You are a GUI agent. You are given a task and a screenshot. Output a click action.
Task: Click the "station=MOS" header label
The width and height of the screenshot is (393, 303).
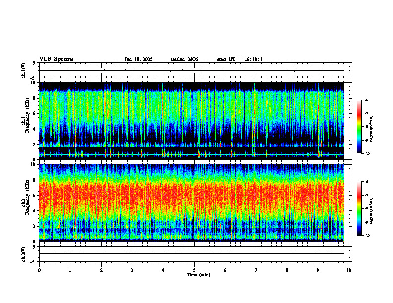(x=185, y=59)
